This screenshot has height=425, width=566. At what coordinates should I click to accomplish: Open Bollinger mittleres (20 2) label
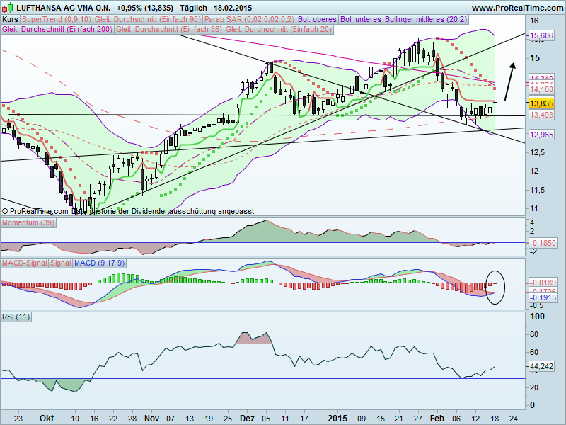[426, 20]
